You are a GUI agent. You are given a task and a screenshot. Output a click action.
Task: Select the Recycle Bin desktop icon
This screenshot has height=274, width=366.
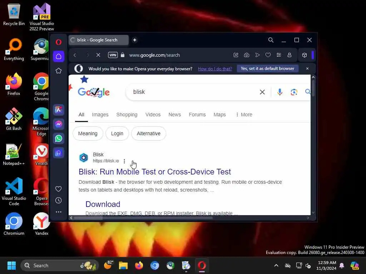pos(14,14)
